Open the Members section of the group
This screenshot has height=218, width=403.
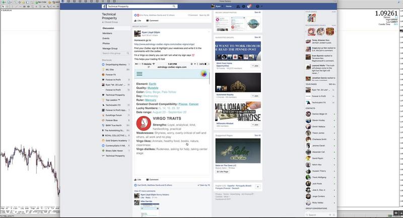tap(107, 33)
